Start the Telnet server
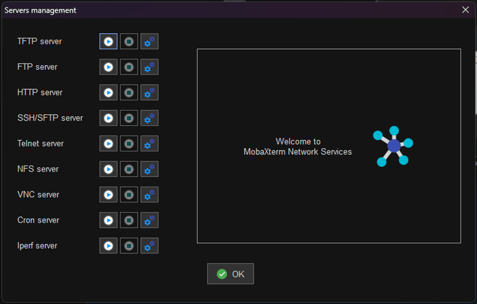Image resolution: width=477 pixels, height=304 pixels. [x=108, y=144]
